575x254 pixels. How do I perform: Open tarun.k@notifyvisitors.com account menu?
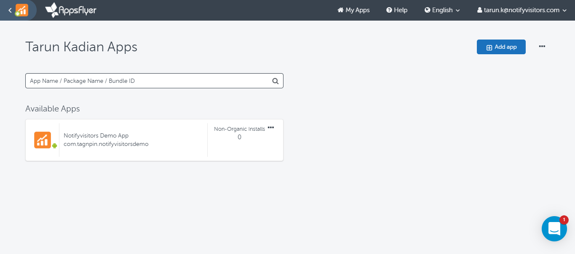[522, 10]
